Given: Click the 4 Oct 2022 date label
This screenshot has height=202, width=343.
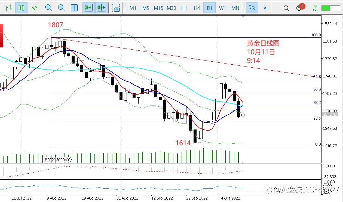Looking at the screenshot, I should (x=230, y=198).
